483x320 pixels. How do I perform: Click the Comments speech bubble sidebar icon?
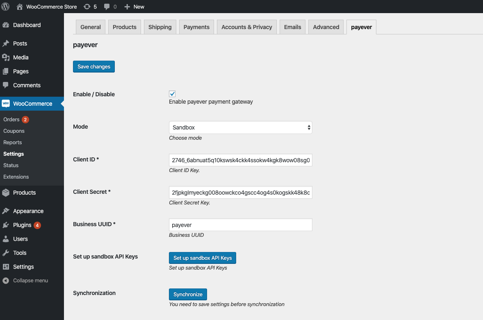tap(6, 85)
